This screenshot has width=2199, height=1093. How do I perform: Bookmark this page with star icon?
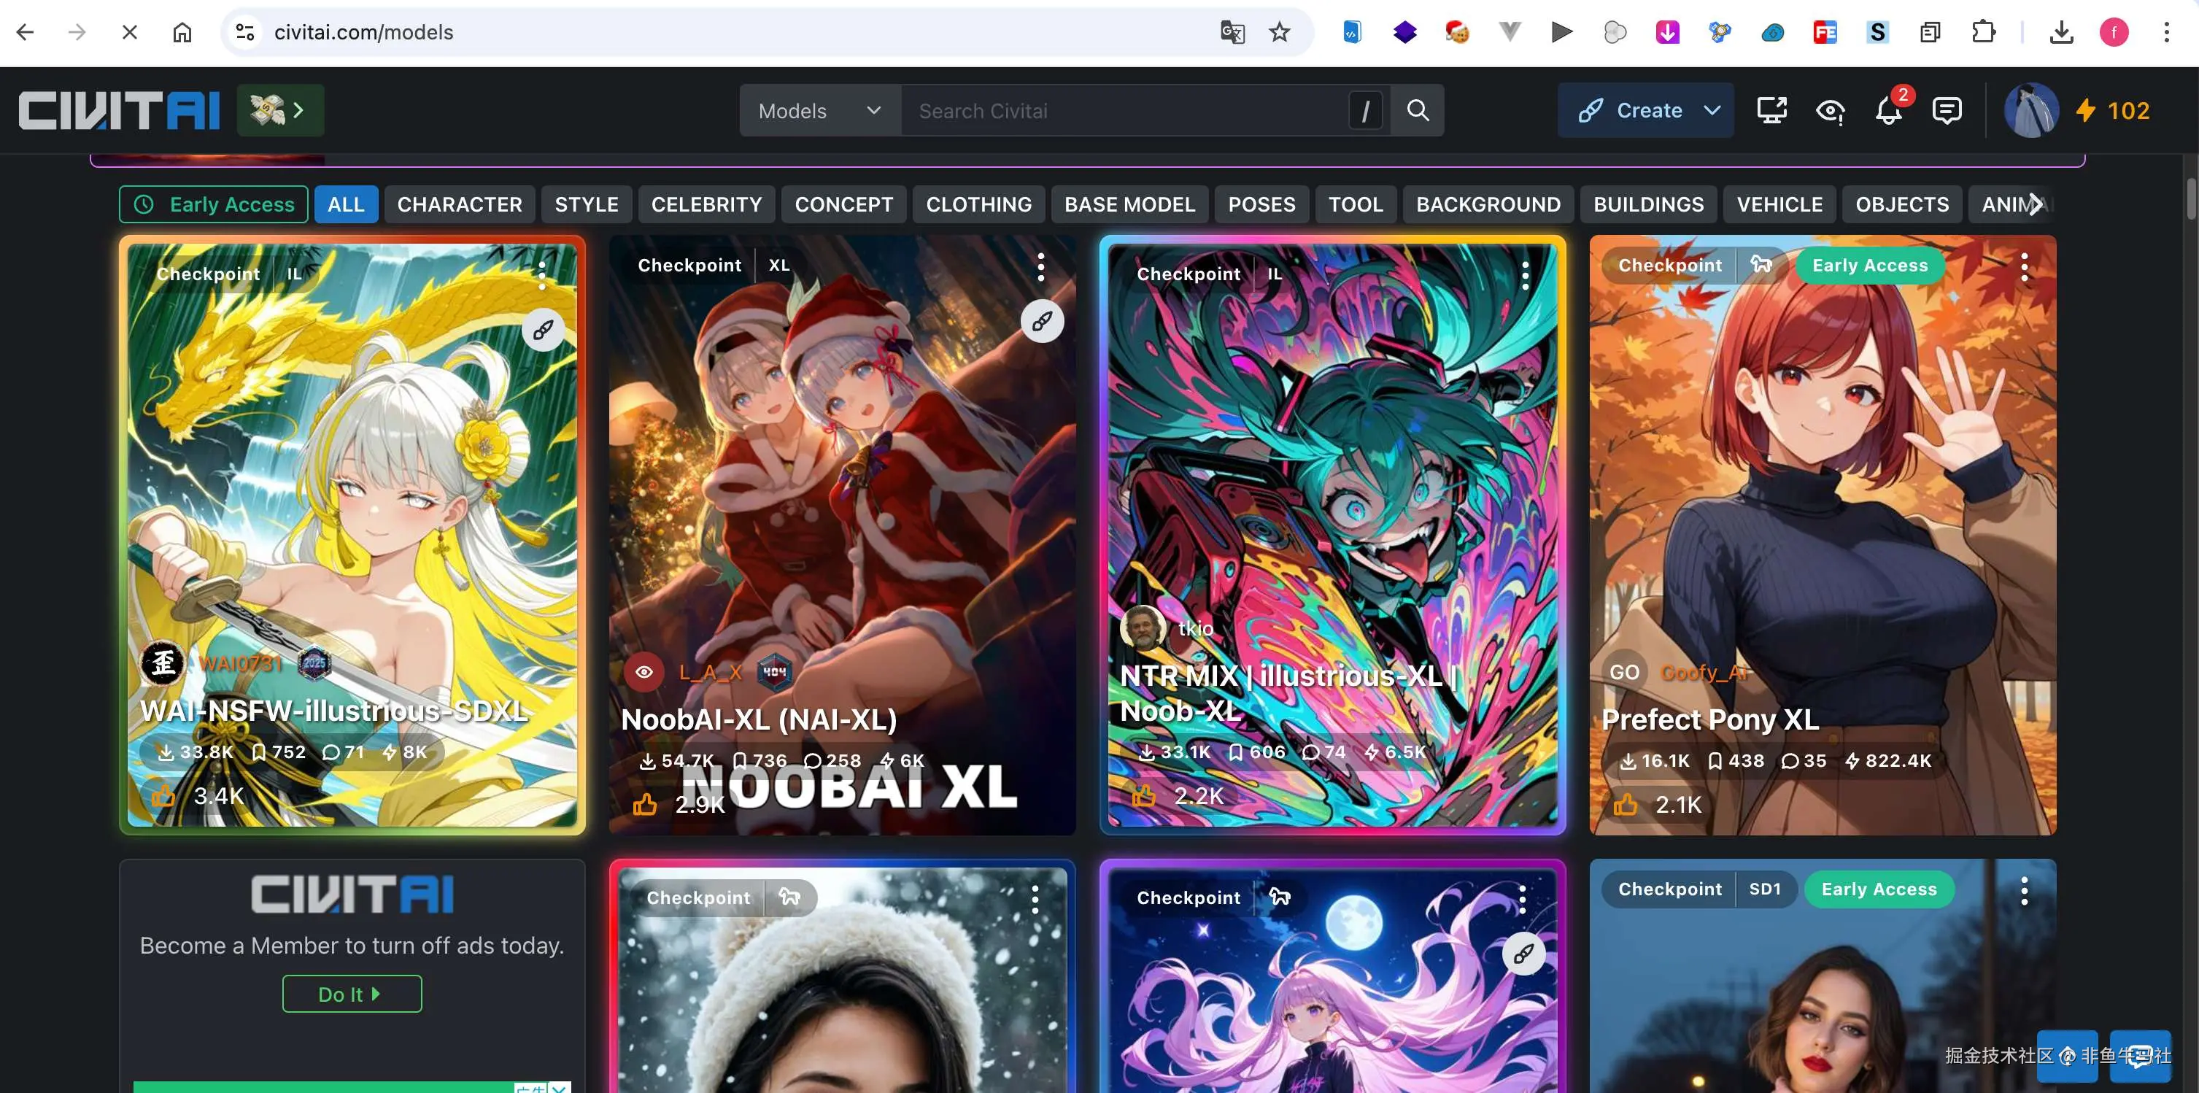(1279, 32)
